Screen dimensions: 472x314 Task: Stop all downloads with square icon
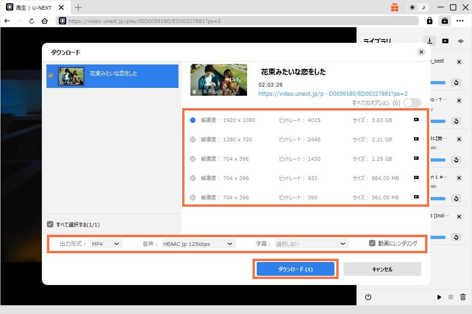coord(451,297)
